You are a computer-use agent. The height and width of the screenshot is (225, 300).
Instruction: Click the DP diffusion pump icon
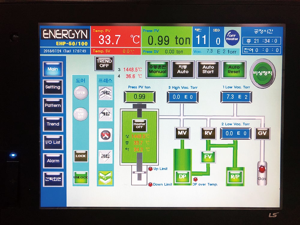point(182,176)
